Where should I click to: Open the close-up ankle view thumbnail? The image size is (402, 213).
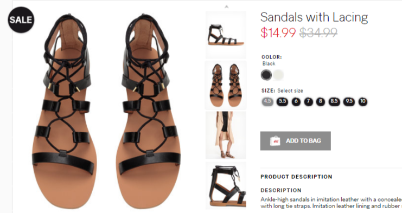tap(226, 185)
